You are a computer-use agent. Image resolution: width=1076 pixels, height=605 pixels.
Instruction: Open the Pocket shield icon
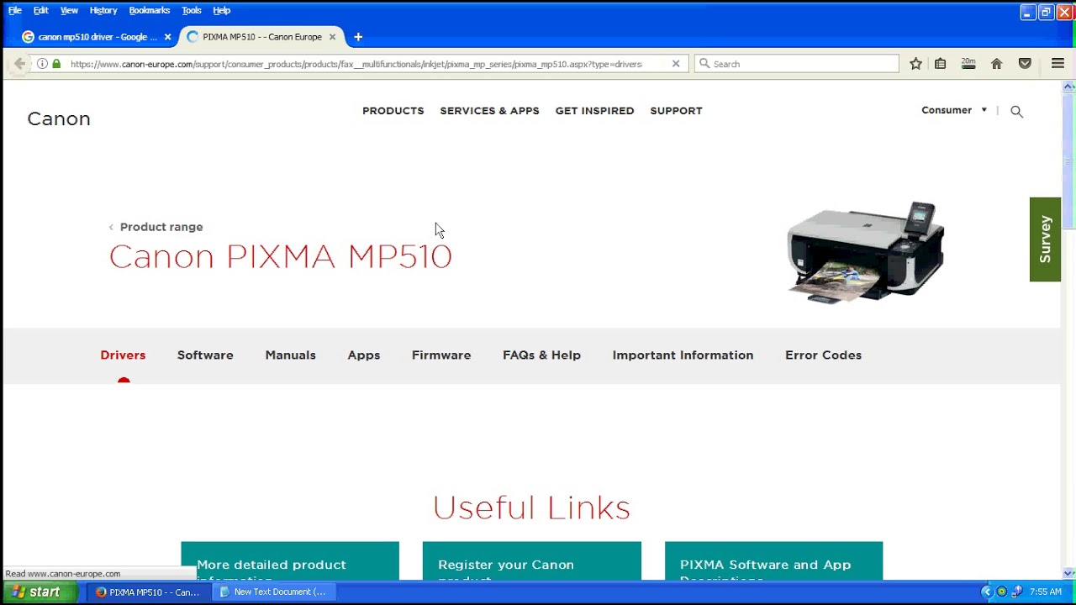tap(1025, 64)
